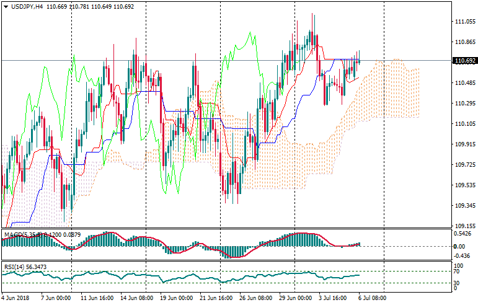478x305 pixels.
Task: Click the 4 Jun 2018 date label
Action: point(17,298)
